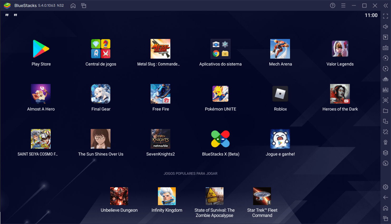Screen dimensions: 391x224
Task: Click the Install APK icon
Action: coord(385,90)
